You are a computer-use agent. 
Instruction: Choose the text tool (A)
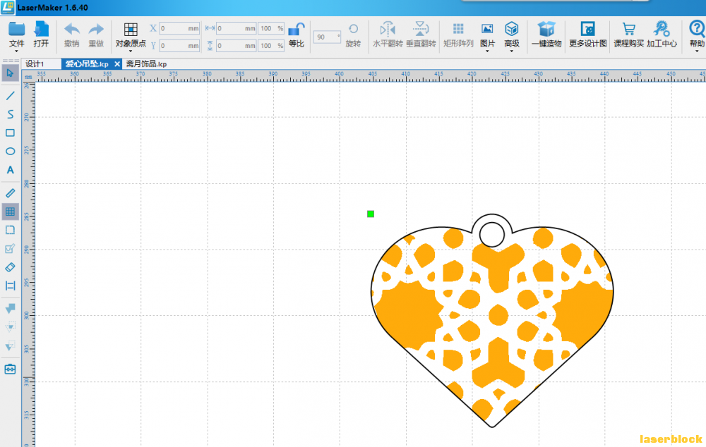pos(10,170)
